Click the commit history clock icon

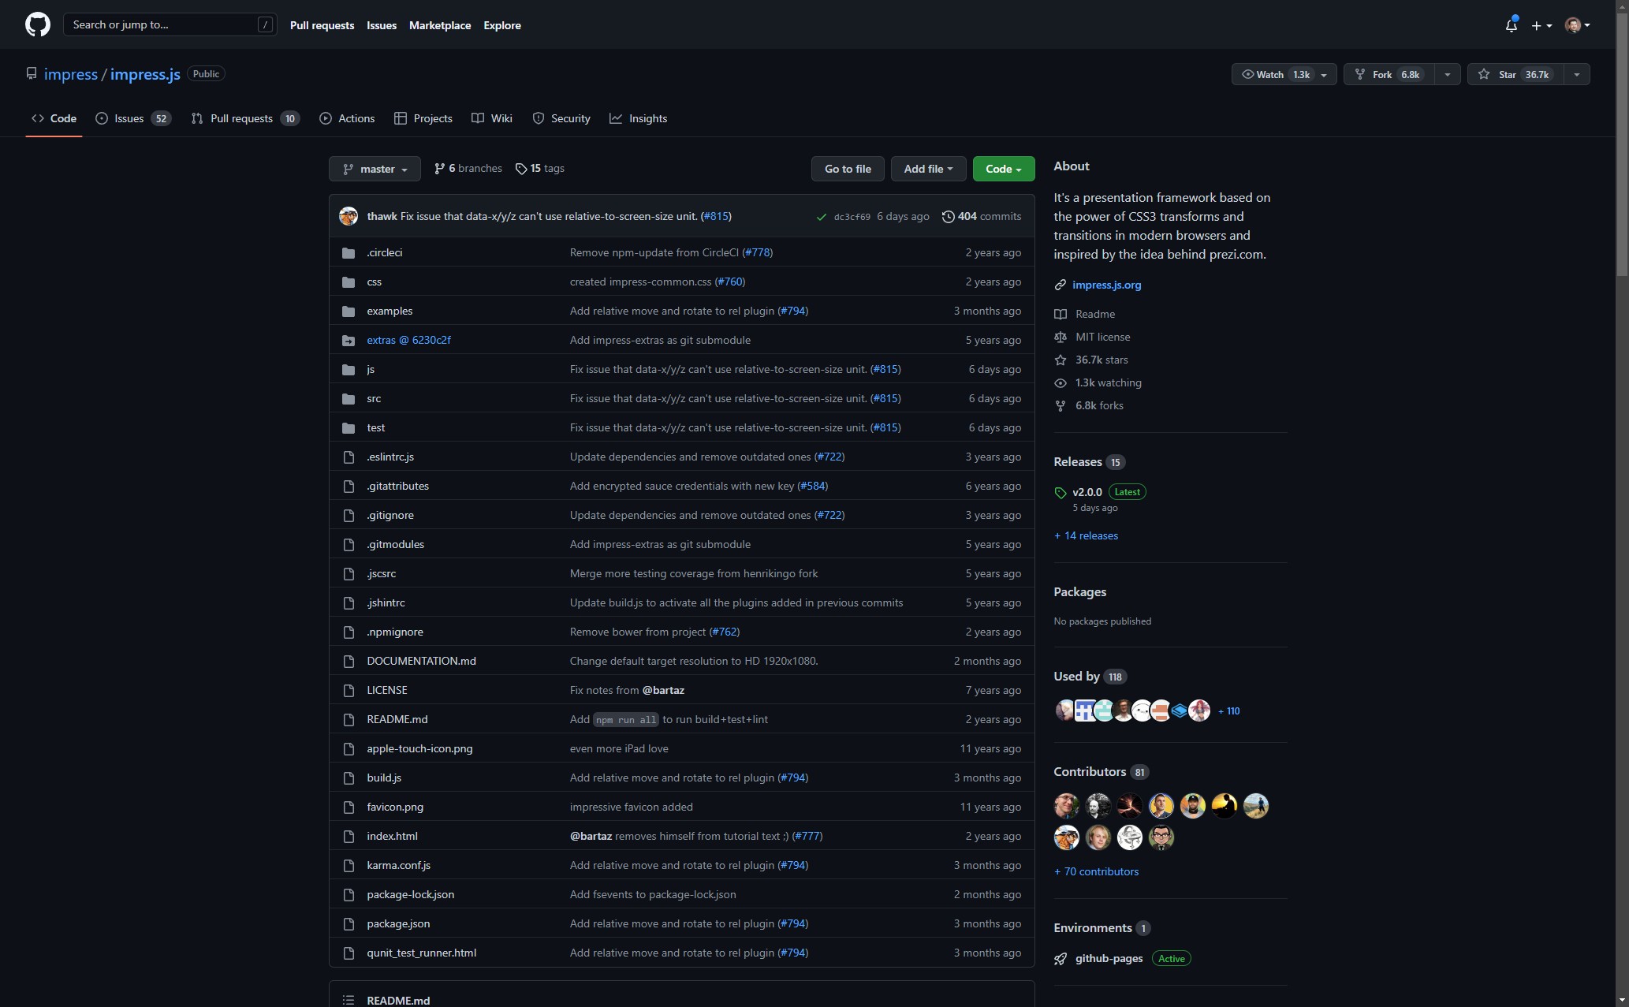948,216
